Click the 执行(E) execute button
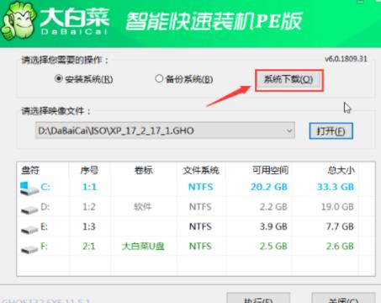381x303 pixels. point(258,299)
